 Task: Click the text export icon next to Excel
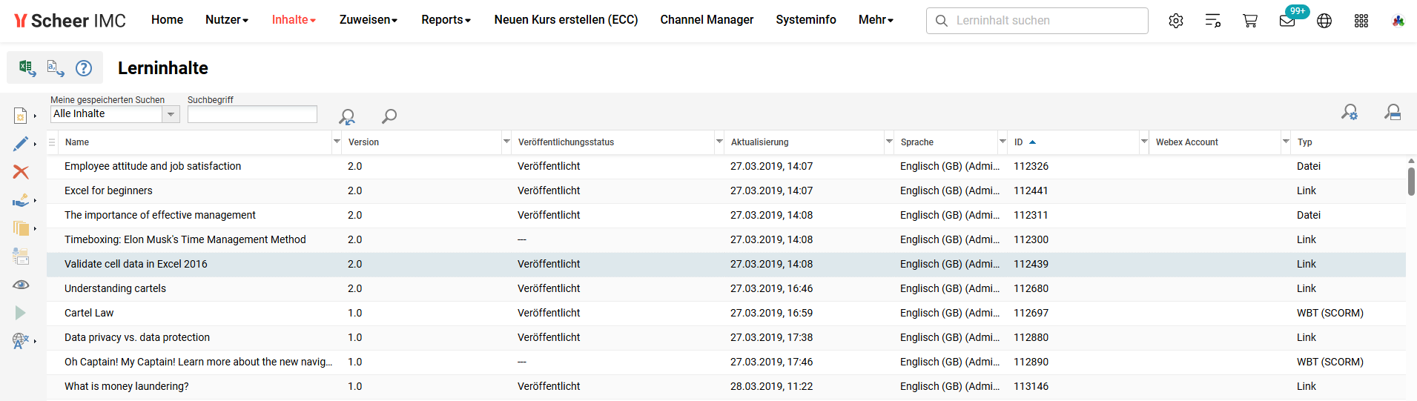pyautogui.click(x=55, y=68)
